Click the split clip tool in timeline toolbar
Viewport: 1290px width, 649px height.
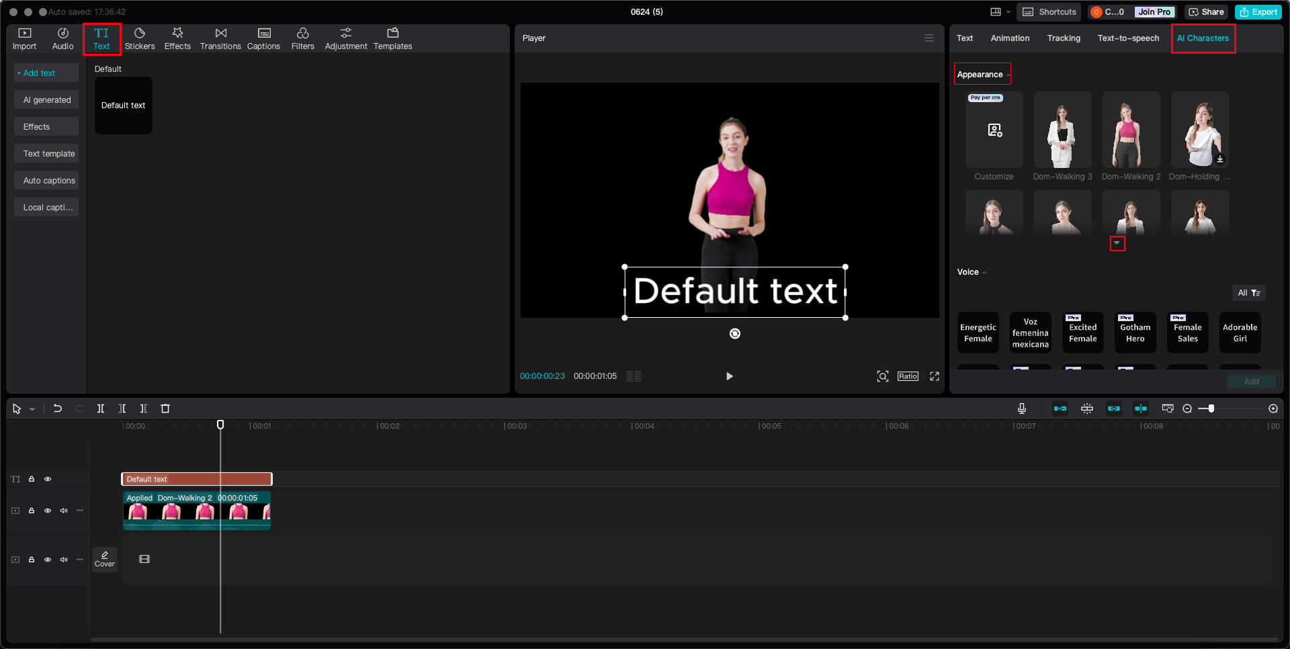pyautogui.click(x=101, y=408)
